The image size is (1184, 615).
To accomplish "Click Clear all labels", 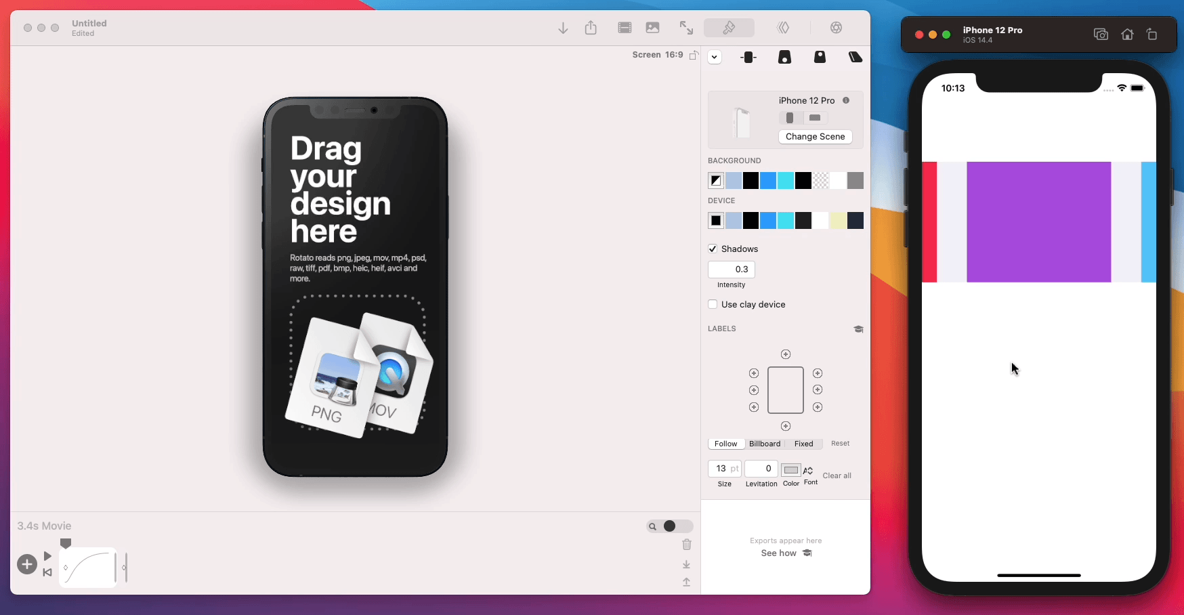I will tap(837, 475).
